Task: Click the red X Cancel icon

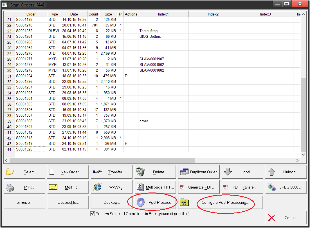Action: (271, 218)
